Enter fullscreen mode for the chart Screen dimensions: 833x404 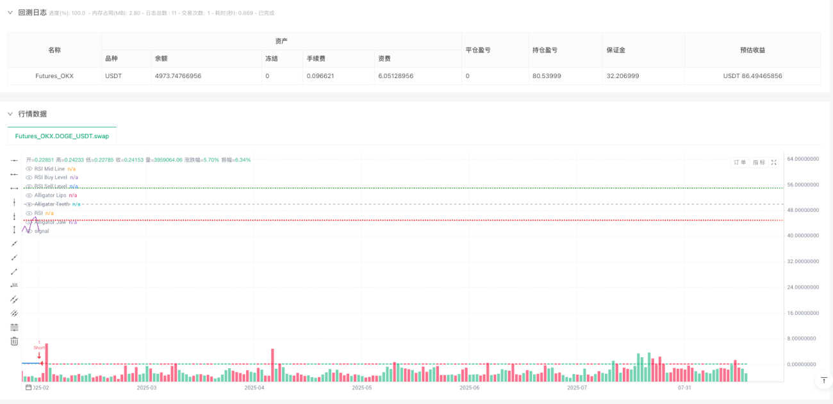(774, 163)
